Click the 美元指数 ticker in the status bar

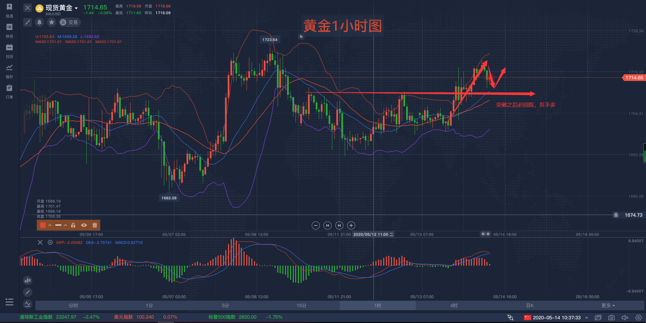pos(145,317)
